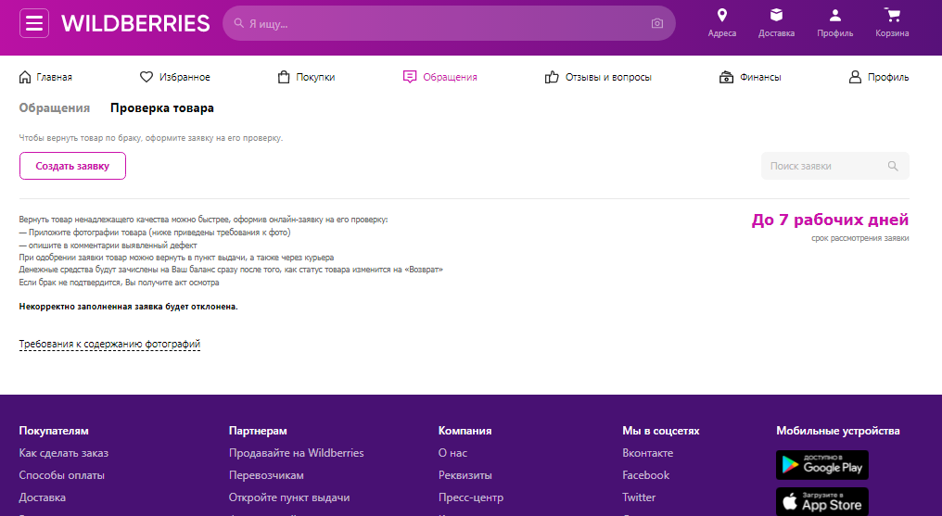Screen dimensions: 942x516
Task: Click the Доставка box icon
Action: click(x=776, y=15)
